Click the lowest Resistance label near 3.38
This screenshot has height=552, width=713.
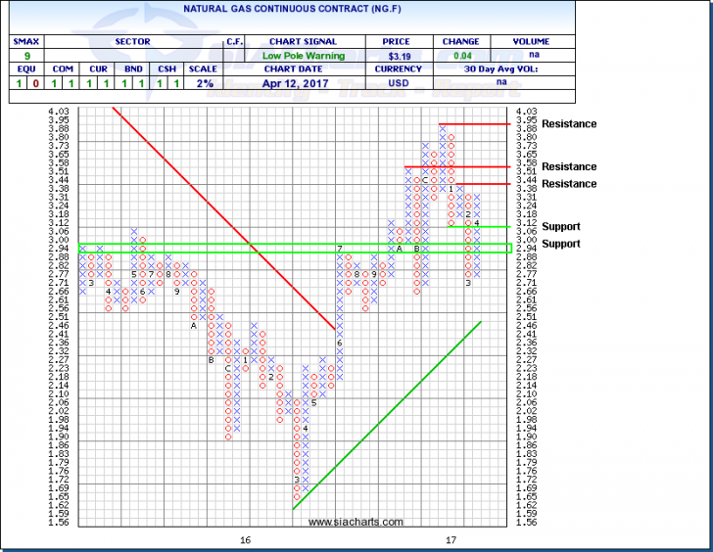pos(568,184)
